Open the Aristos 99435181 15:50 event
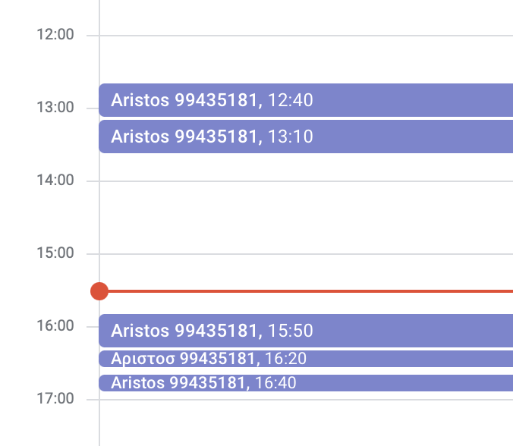The image size is (513, 446). click(x=306, y=331)
